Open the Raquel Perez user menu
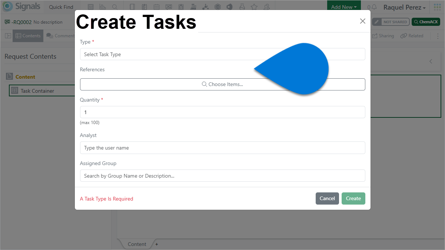This screenshot has width=445, height=250. (404, 7)
